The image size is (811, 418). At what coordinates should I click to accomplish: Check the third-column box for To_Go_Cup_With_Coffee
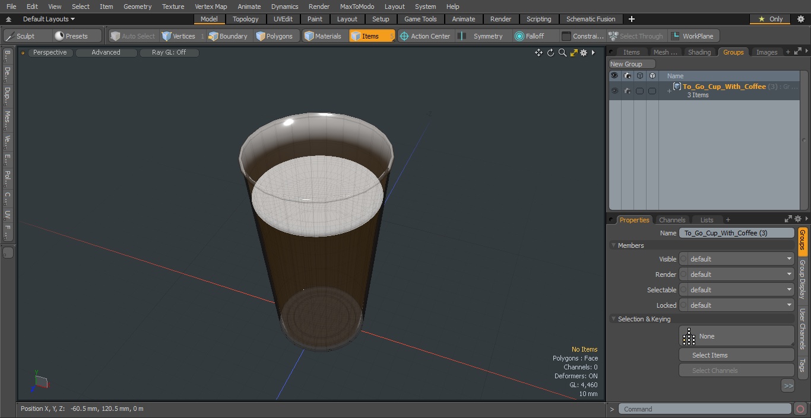click(639, 91)
